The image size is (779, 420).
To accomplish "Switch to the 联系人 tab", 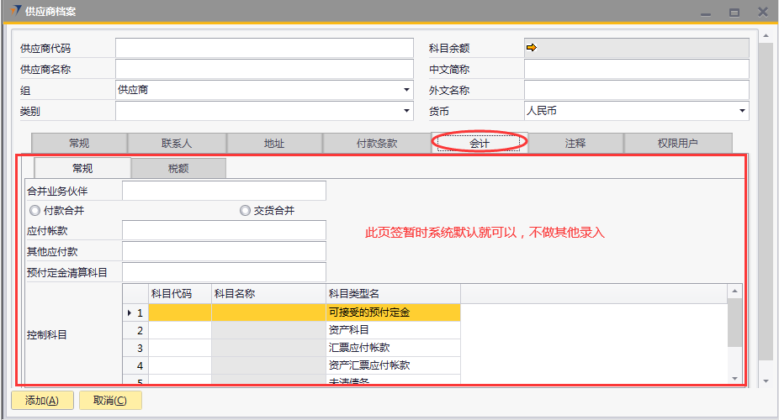I will click(x=177, y=144).
